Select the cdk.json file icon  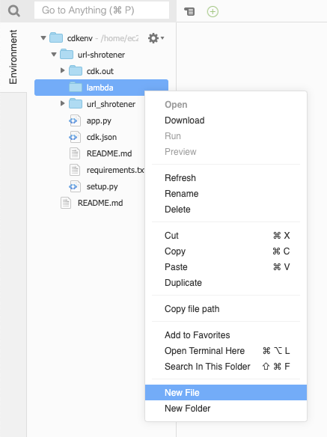(75, 137)
